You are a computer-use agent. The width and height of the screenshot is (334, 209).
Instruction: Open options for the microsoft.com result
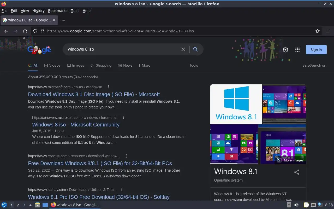[x=109, y=87]
